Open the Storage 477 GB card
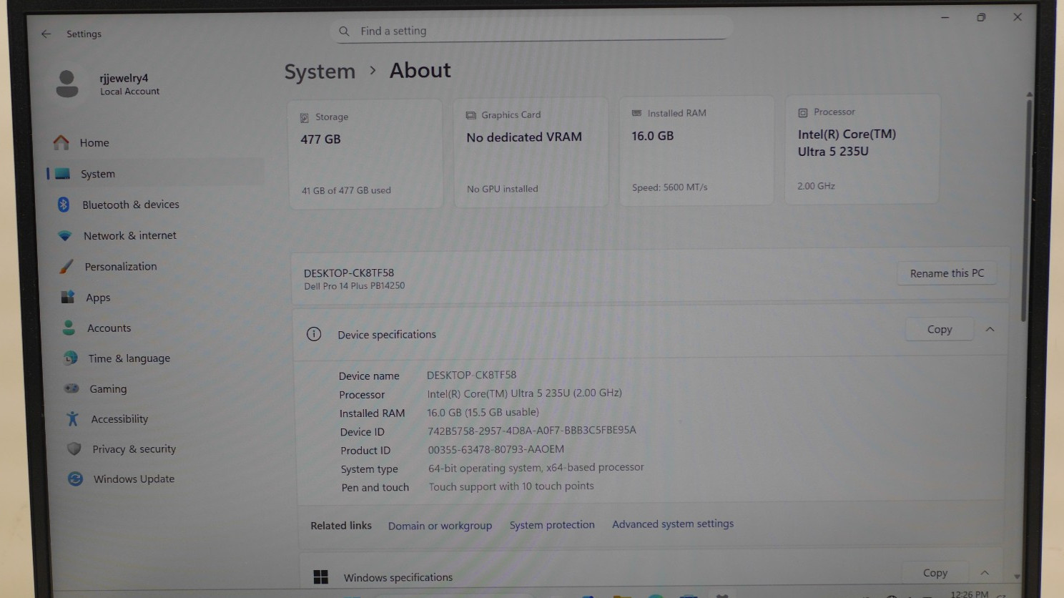 (365, 154)
